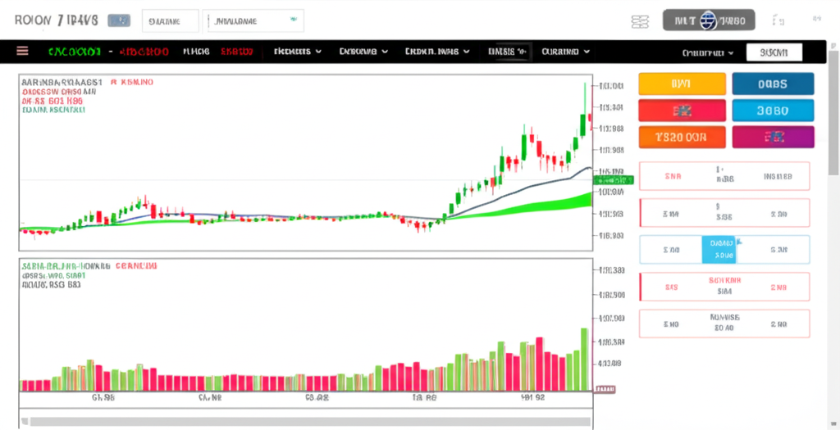Select the green-text tab in the black toolbar
Image resolution: width=840 pixels, height=430 pixels.
point(74,52)
